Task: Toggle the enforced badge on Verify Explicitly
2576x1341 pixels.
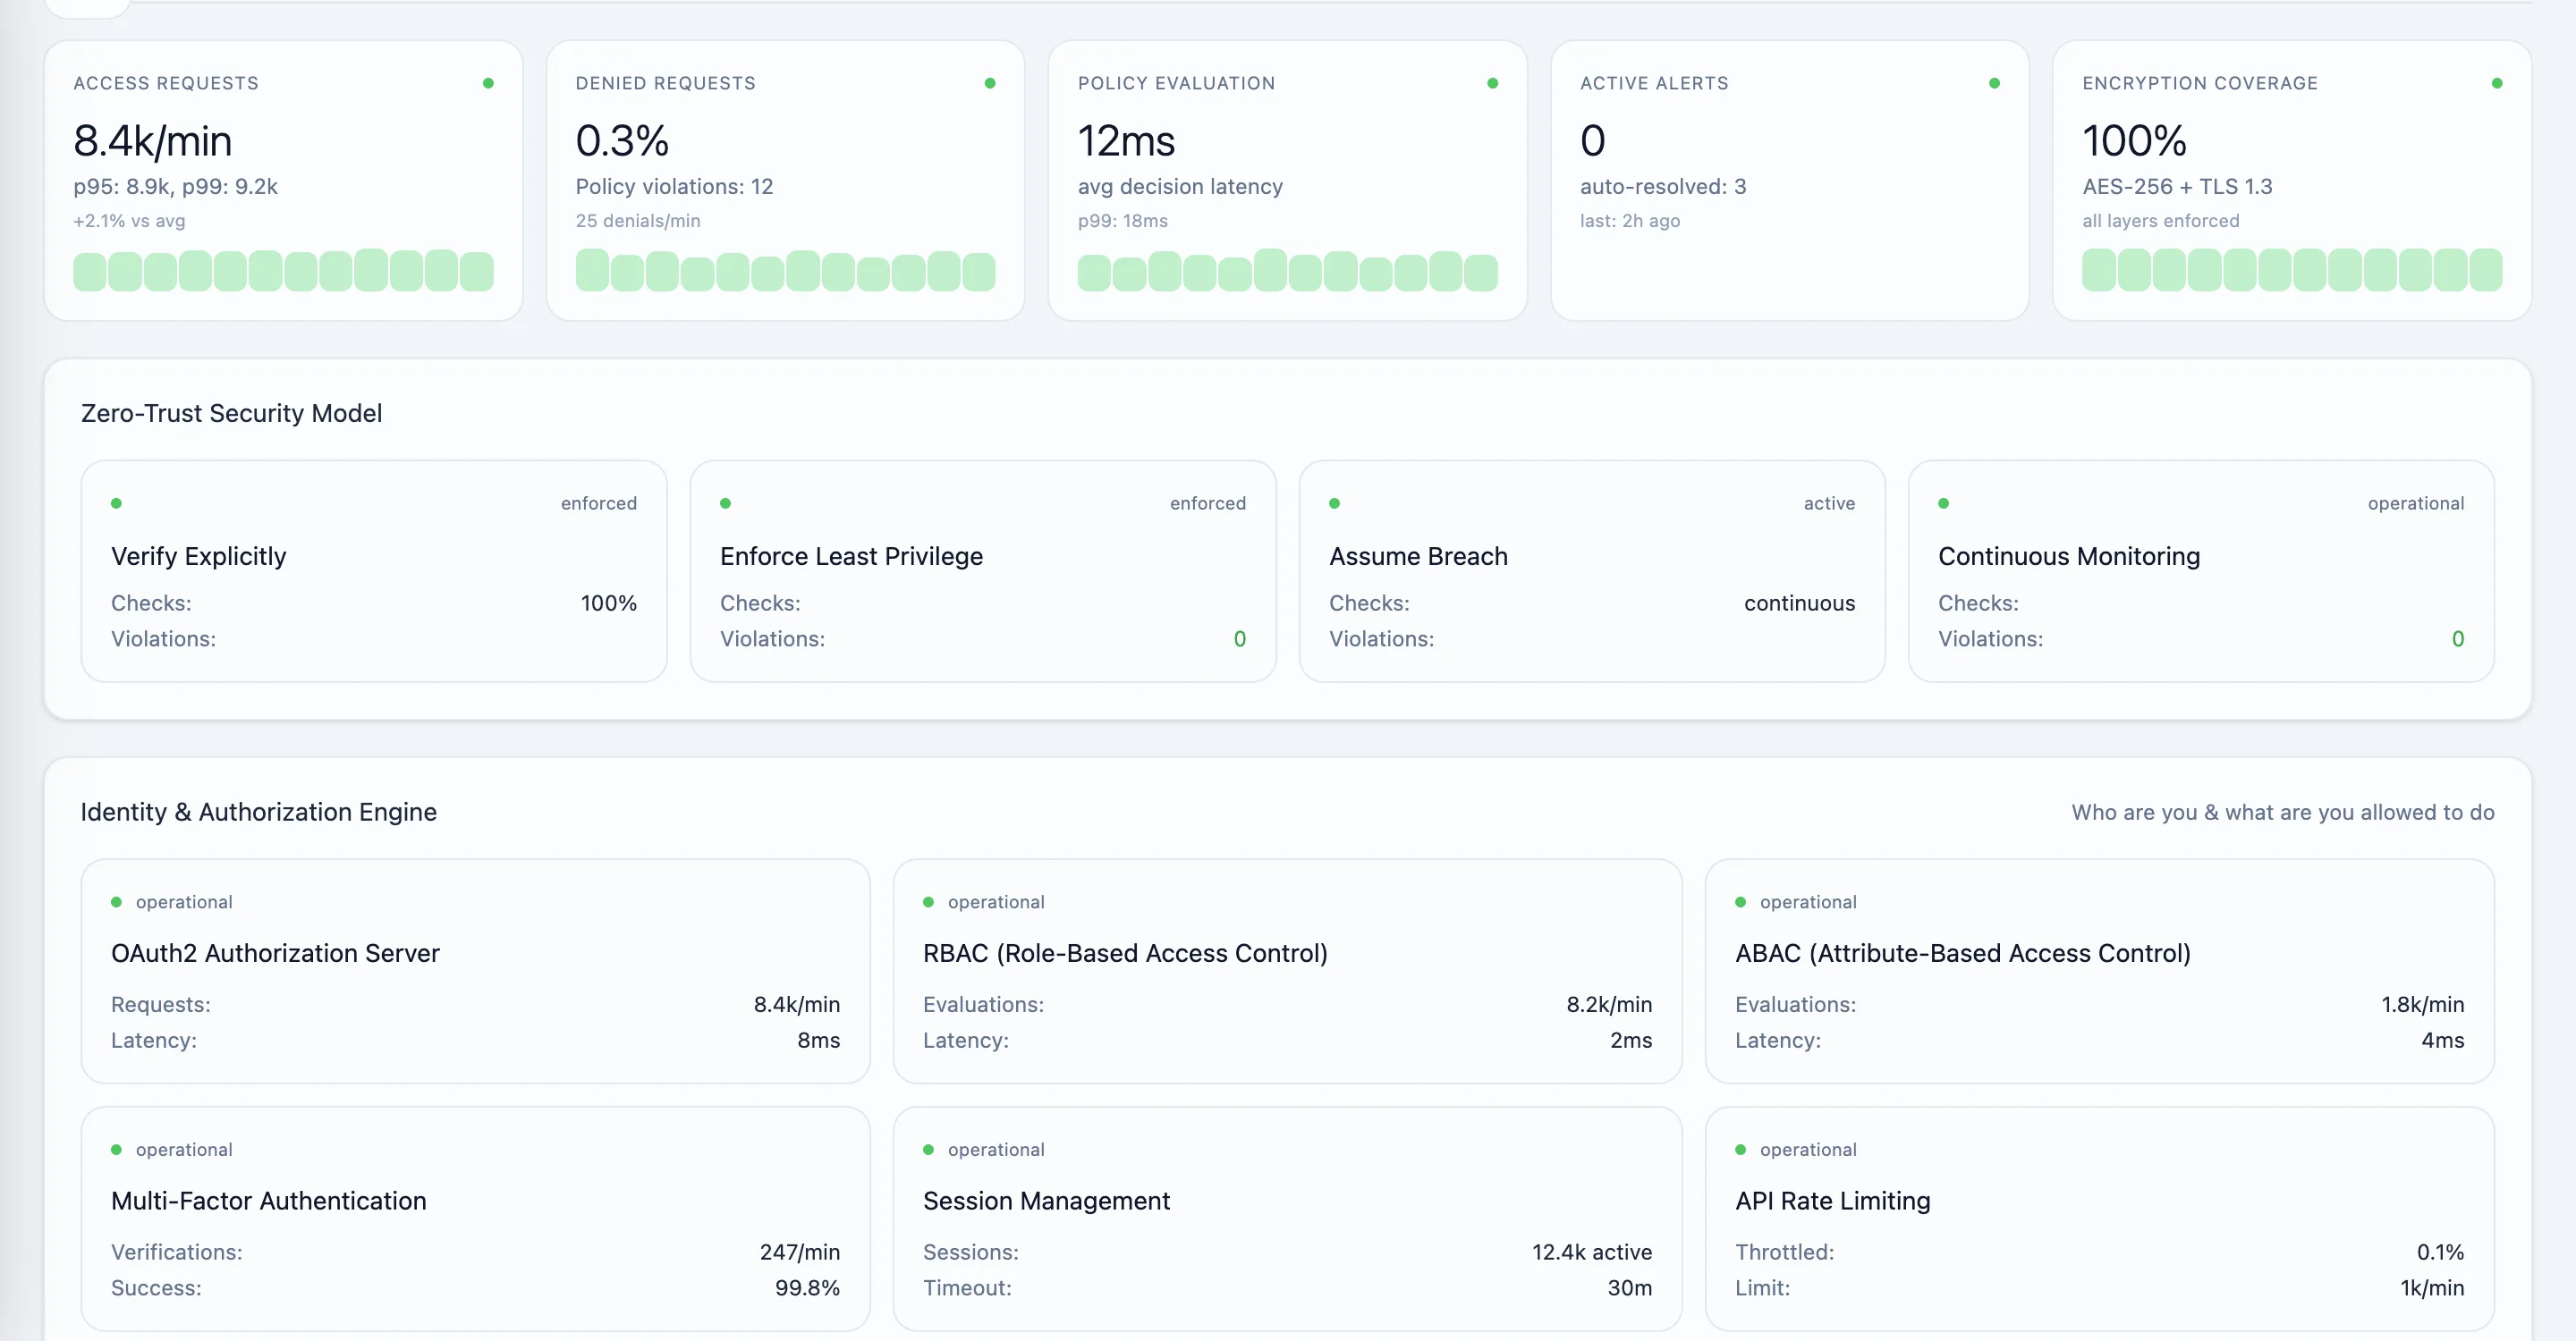Action: click(598, 502)
